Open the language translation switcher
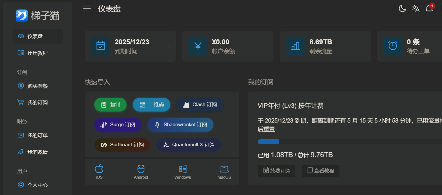The image size is (442, 195). coord(416,9)
